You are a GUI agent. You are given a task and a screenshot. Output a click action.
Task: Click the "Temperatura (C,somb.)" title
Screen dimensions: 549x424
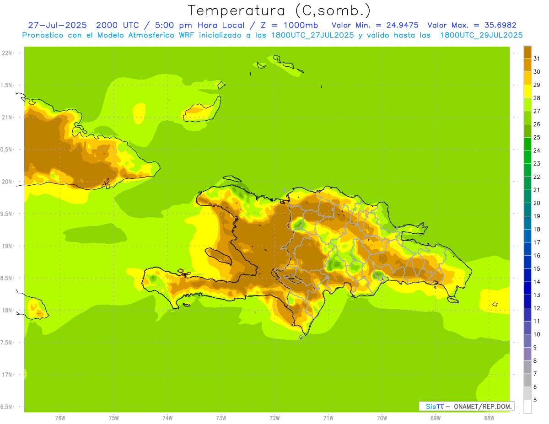(279, 11)
